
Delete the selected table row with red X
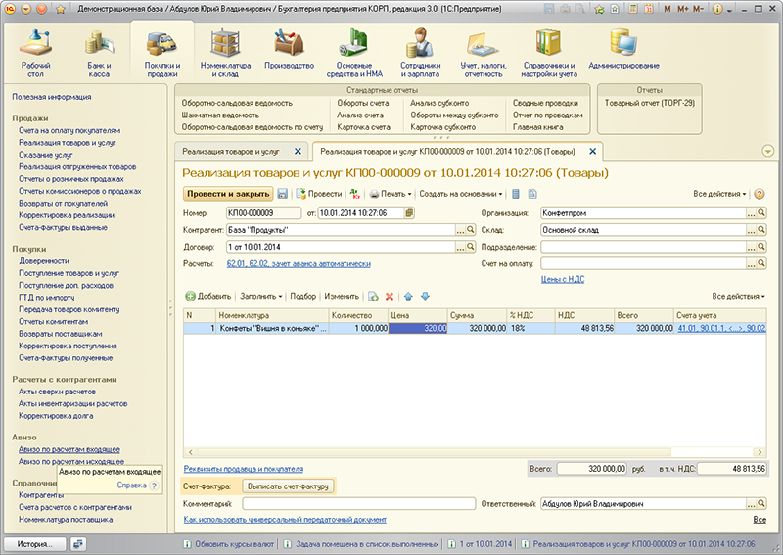[389, 296]
